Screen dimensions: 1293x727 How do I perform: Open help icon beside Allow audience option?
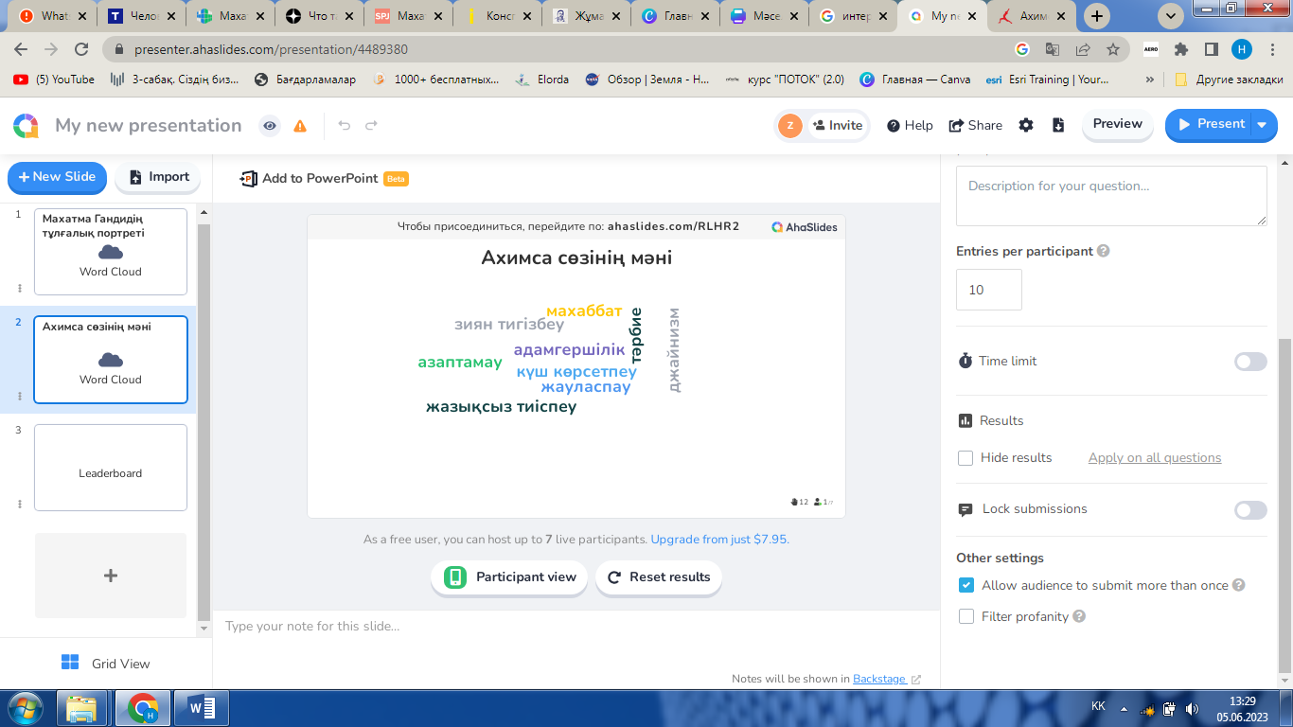tap(1238, 586)
